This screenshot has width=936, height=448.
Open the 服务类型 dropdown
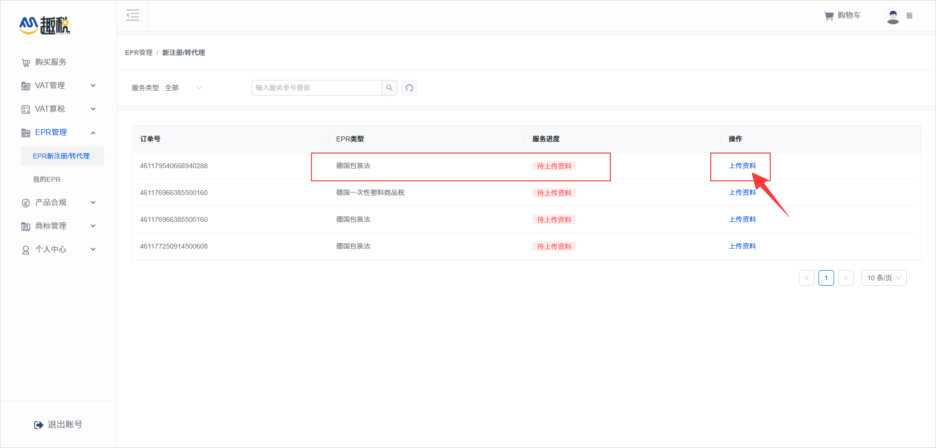tap(183, 88)
